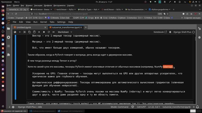The image size is (202, 113).
Task: Open JupyterLab Run menu
Action: click(x=35, y=22)
